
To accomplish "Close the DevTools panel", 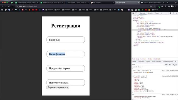I will 176,13.
